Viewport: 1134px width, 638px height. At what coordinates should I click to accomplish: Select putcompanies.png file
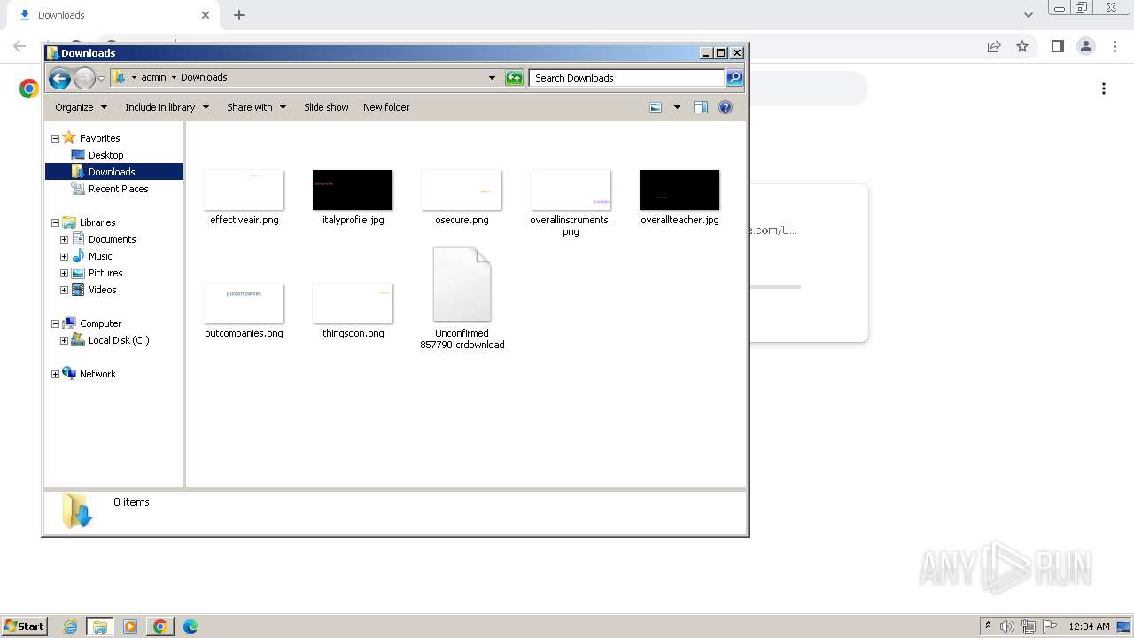[x=244, y=310]
